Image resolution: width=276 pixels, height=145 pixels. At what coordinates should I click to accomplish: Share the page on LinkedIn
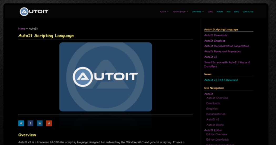(x=40, y=123)
